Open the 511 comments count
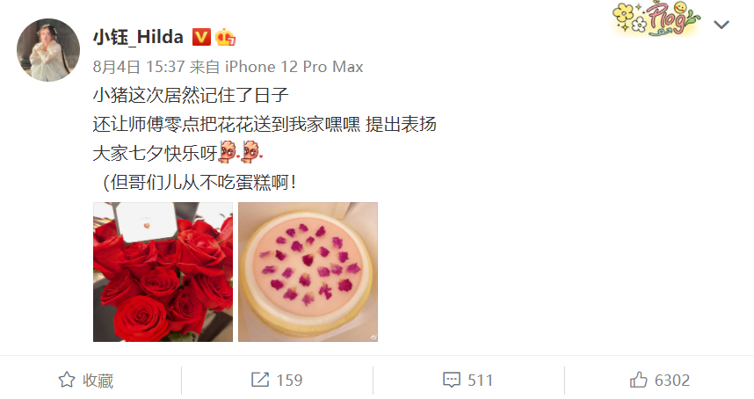The width and height of the screenshot is (754, 399). (x=480, y=381)
